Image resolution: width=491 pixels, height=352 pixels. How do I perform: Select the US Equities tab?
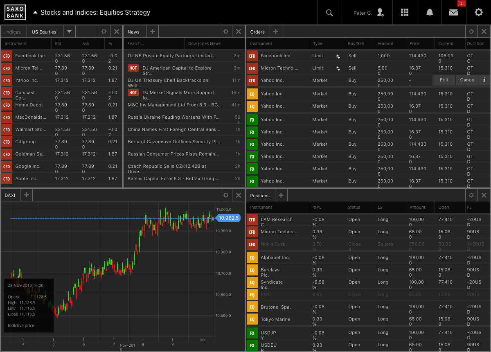click(44, 32)
